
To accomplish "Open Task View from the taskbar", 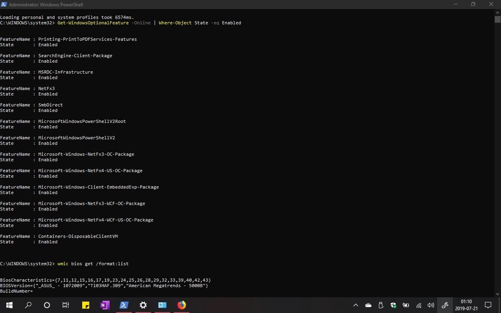I will [65, 305].
